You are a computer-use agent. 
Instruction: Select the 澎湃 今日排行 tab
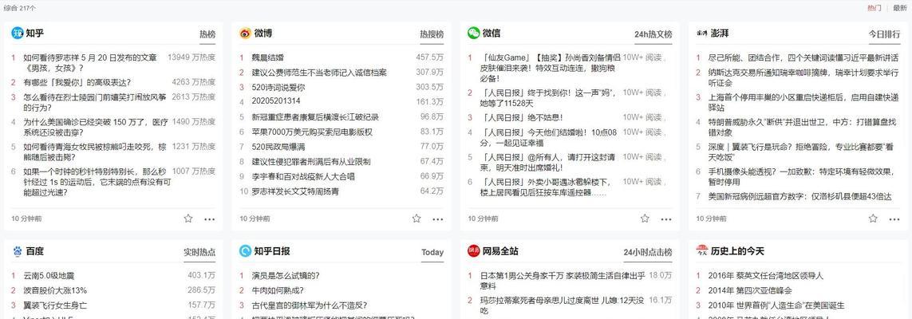point(885,35)
